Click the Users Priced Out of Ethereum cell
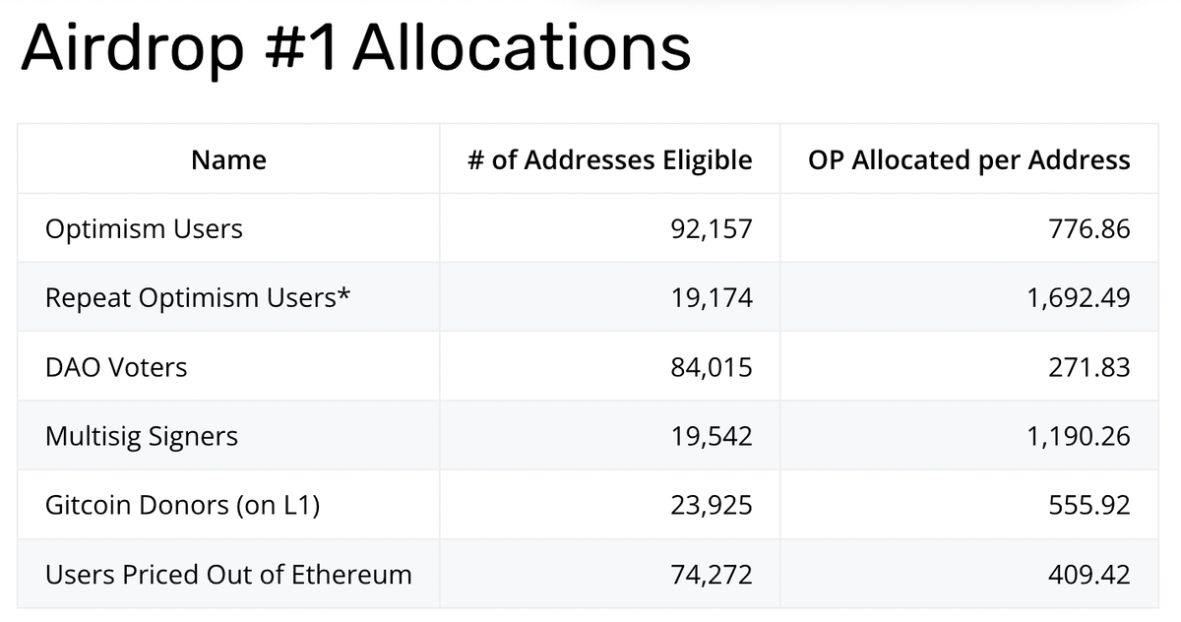Screen dimensions: 1181x622 [228, 575]
